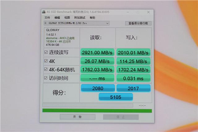Click the 查看得分排行榜 button

pyautogui.click(x=138, y=23)
